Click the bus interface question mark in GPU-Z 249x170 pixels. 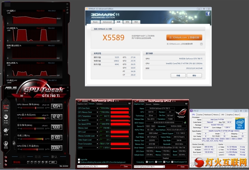pyautogui.click(x=186, y=130)
